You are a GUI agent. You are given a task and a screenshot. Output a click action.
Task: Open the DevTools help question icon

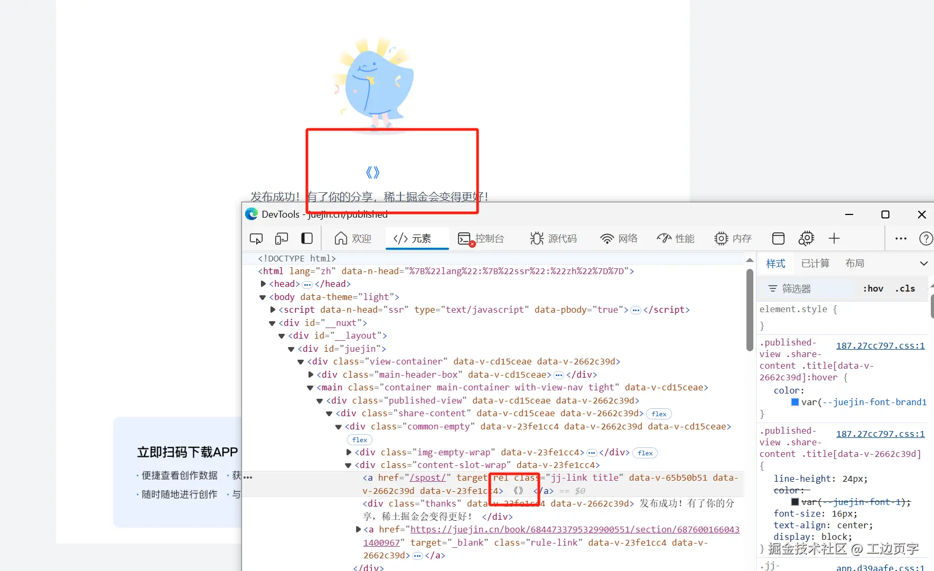click(x=926, y=239)
